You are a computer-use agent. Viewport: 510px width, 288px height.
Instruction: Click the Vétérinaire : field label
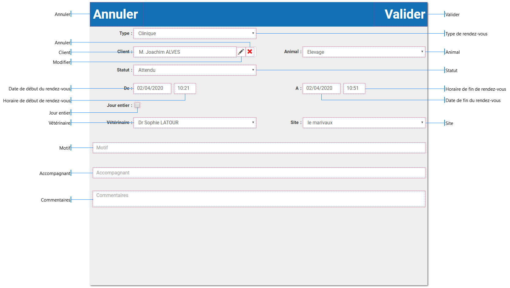pyautogui.click(x=120, y=122)
